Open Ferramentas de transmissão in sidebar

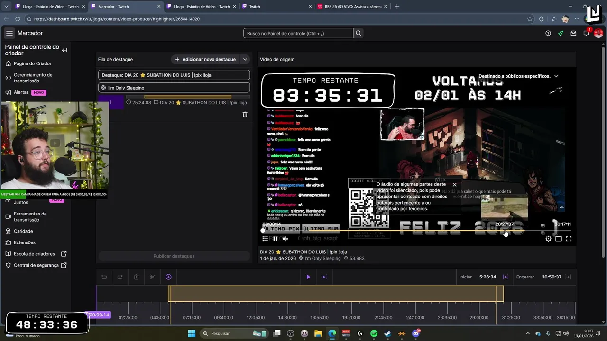(30, 217)
